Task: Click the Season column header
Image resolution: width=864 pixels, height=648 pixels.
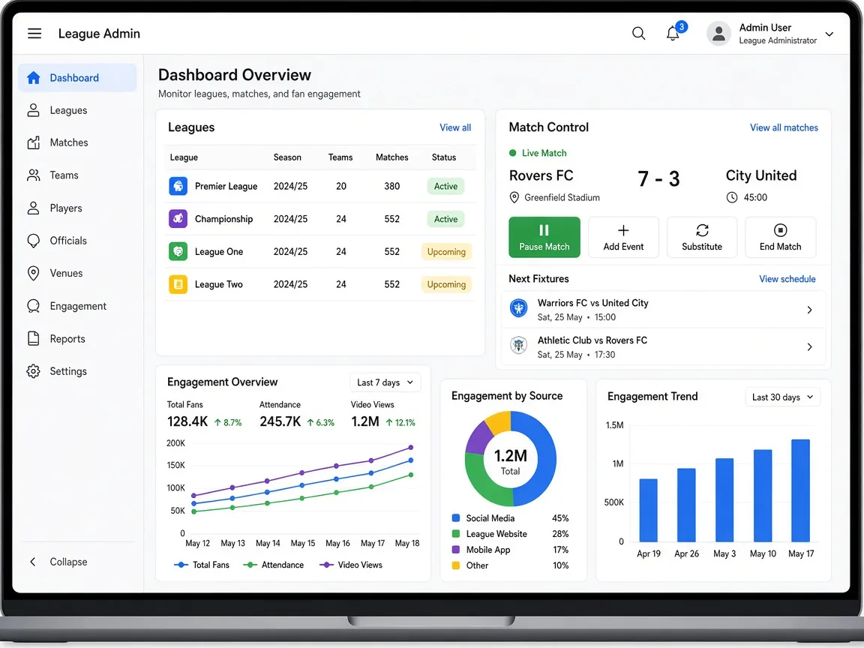Action: 287,157
